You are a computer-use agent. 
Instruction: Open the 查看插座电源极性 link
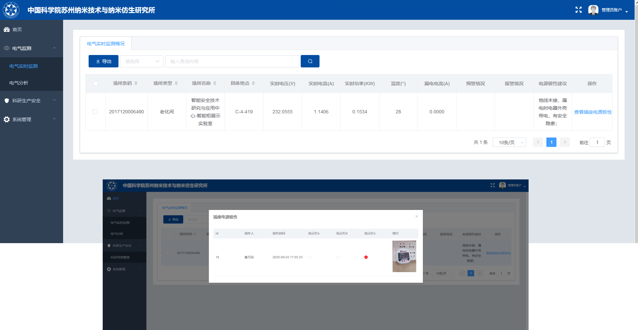[593, 112]
